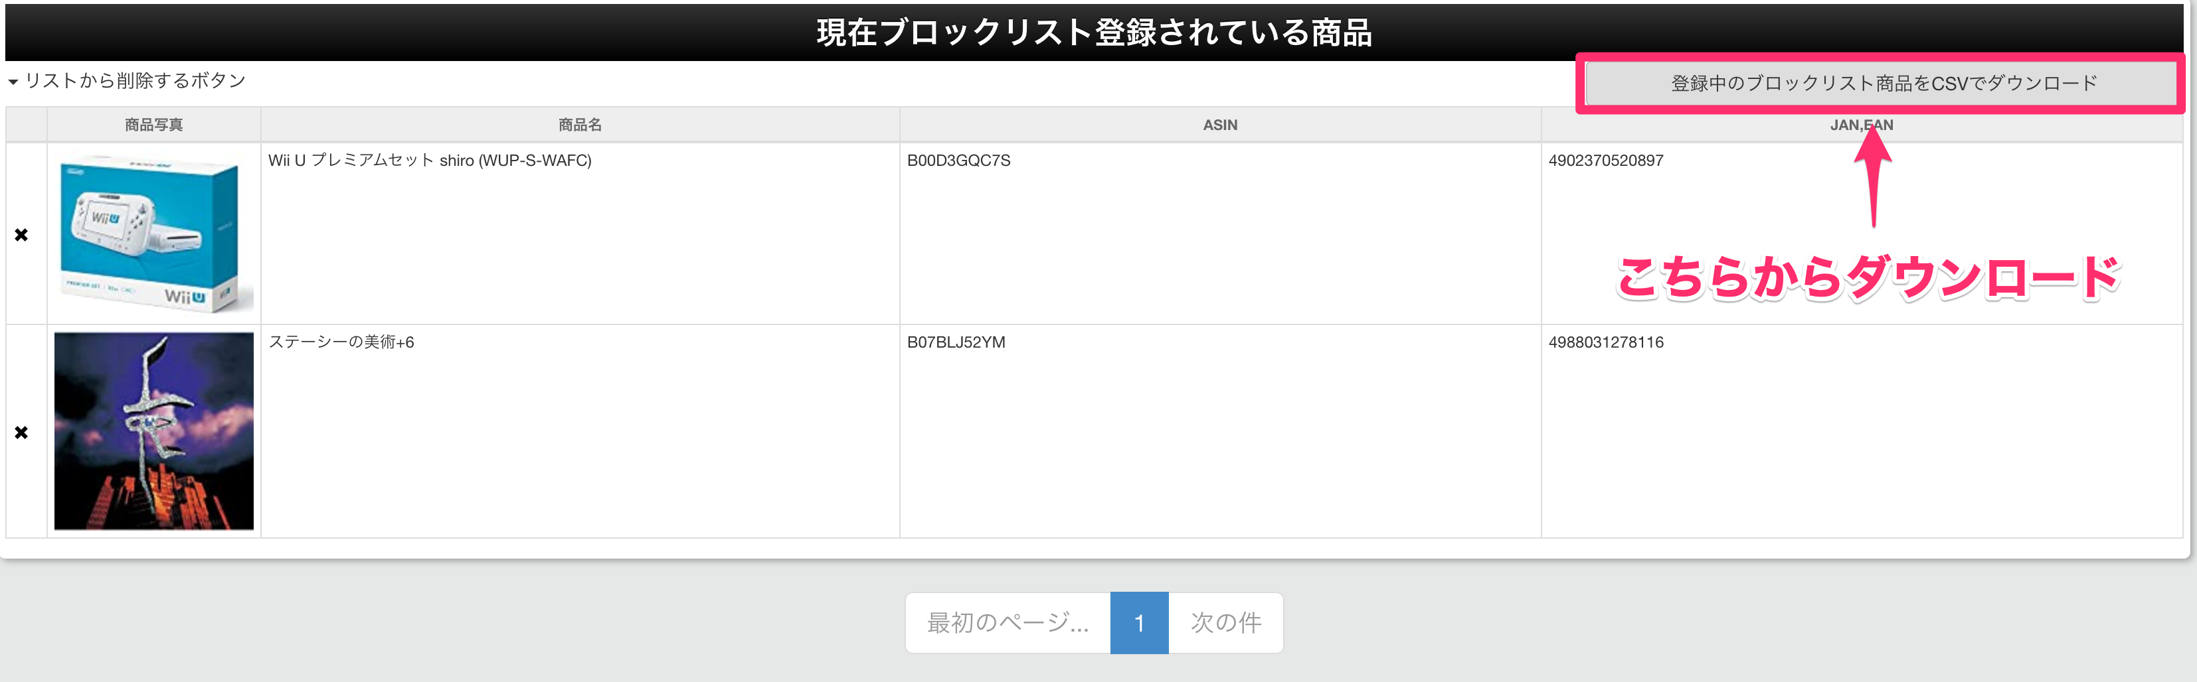Viewport: 2197px width, 682px height.
Task: Jump to 最初のページ first page button
Action: point(1008,623)
